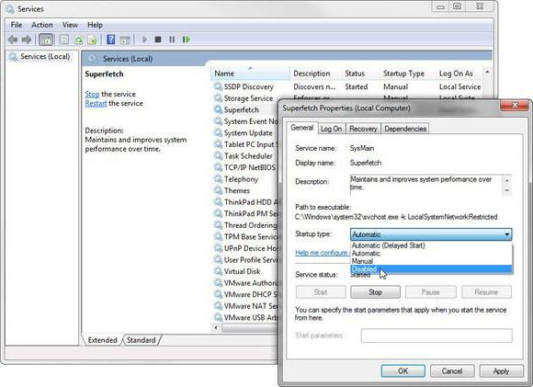Click the Pause Service toolbar icon
This screenshot has height=387, width=533.
[x=172, y=40]
